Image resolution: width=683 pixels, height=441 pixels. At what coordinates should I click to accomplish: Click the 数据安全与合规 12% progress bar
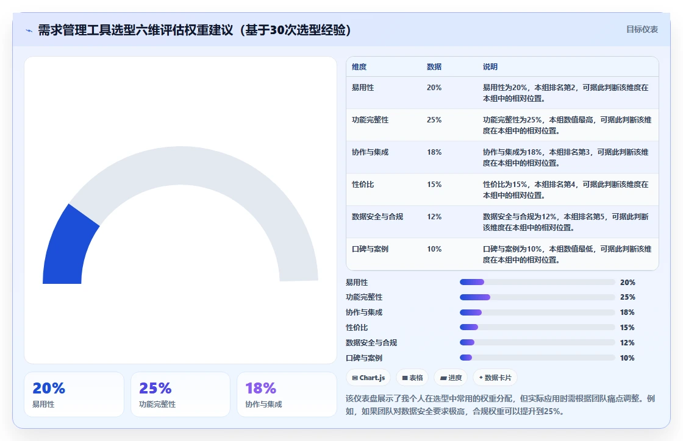pyautogui.click(x=537, y=343)
